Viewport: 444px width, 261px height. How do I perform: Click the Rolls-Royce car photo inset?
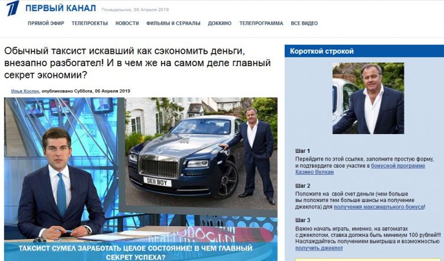tap(201, 154)
